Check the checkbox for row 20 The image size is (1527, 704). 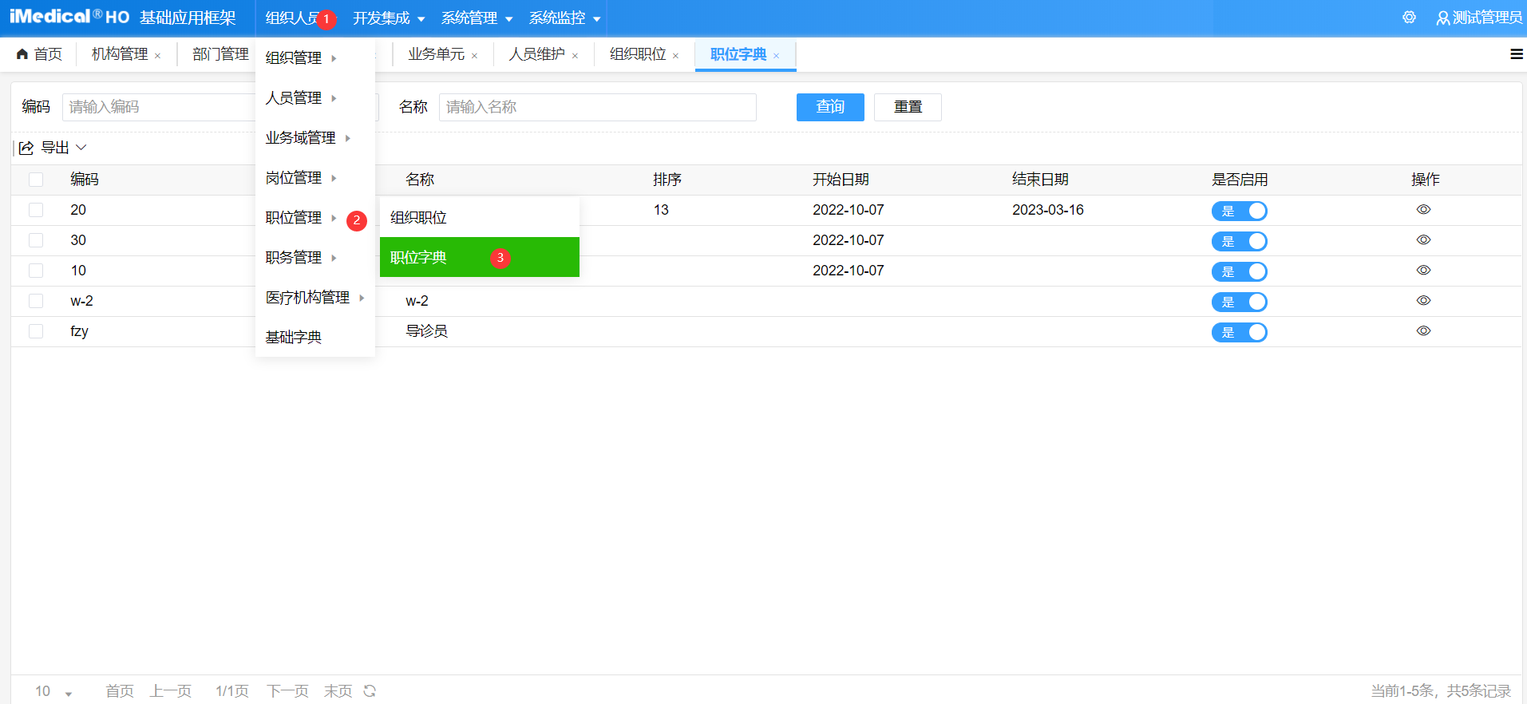pos(36,210)
